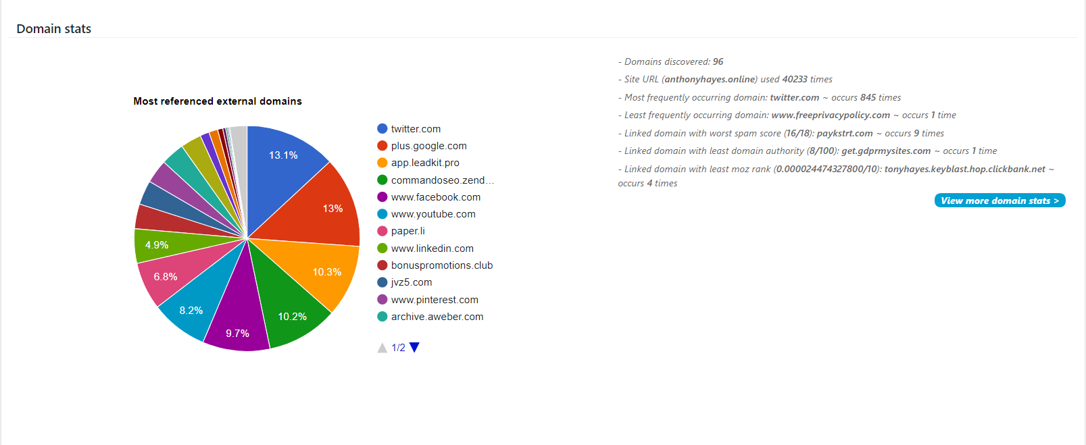Click the View more domain stats button

[x=999, y=201]
